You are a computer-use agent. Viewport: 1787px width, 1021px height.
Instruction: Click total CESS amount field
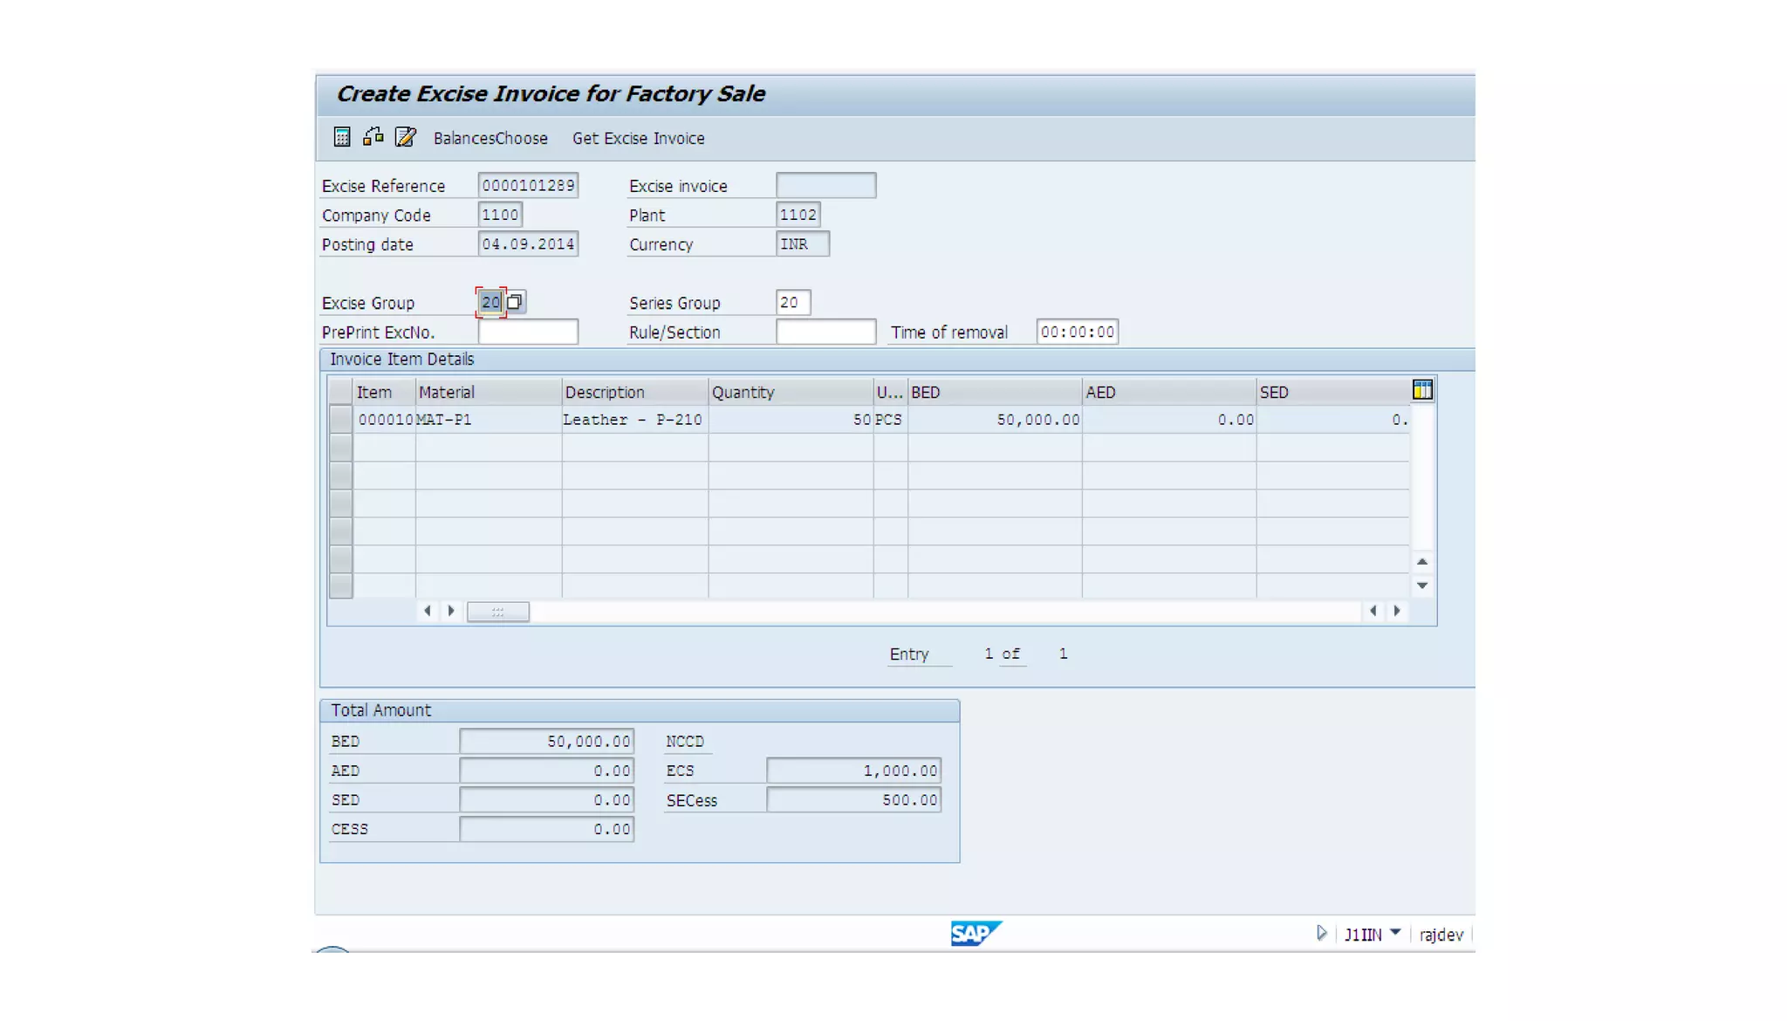click(546, 829)
